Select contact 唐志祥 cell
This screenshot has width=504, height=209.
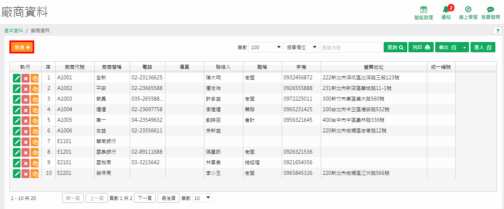(x=224, y=88)
